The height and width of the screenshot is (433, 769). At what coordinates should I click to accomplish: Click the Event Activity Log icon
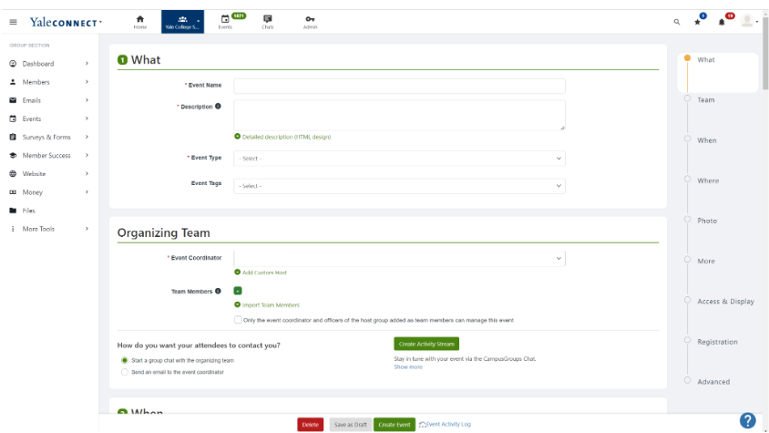[422, 425]
